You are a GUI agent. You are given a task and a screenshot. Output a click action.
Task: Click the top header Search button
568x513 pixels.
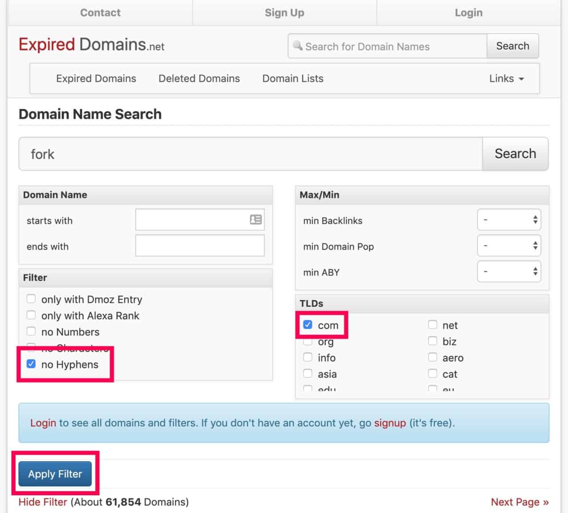[513, 46]
